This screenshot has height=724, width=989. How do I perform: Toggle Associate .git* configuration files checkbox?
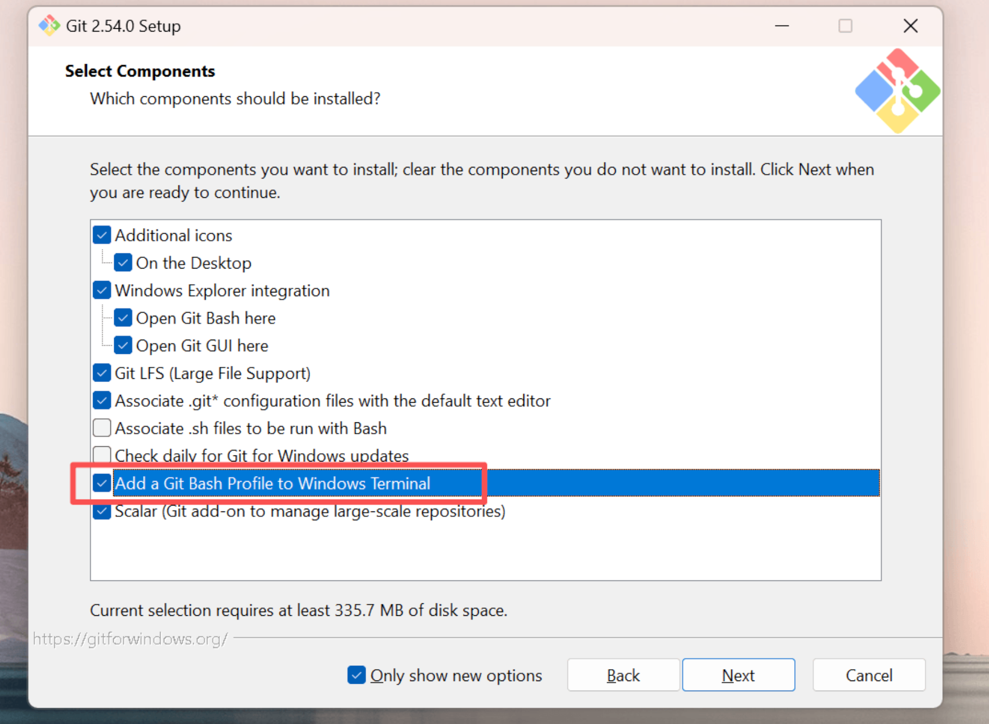point(102,401)
